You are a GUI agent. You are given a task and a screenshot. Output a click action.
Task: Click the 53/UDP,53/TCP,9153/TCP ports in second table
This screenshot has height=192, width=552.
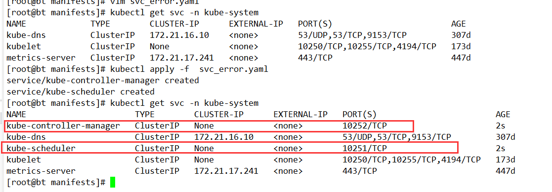click(397, 137)
